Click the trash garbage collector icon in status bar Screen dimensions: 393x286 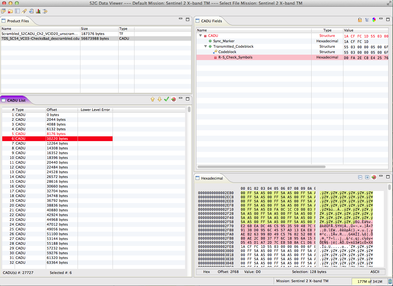point(390,281)
